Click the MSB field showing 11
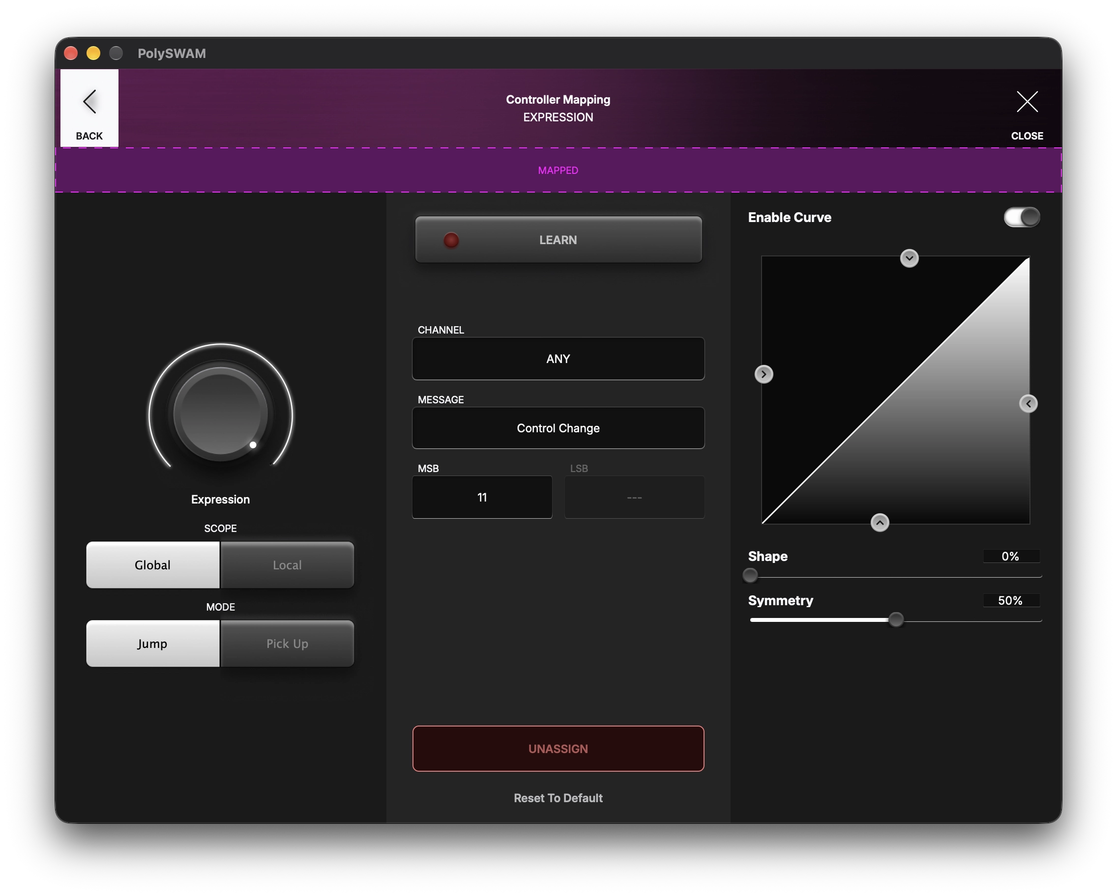 482,498
